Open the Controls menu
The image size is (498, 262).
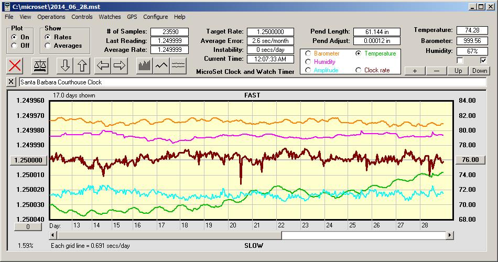click(x=82, y=17)
